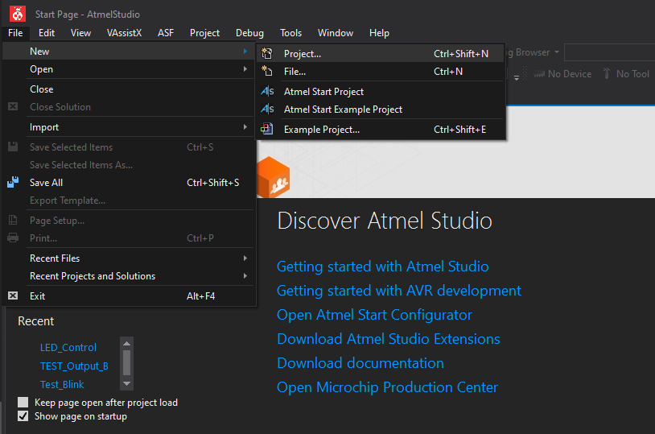The image size is (655, 434).
Task: Click the recent list scrollbar thumb
Action: click(126, 363)
